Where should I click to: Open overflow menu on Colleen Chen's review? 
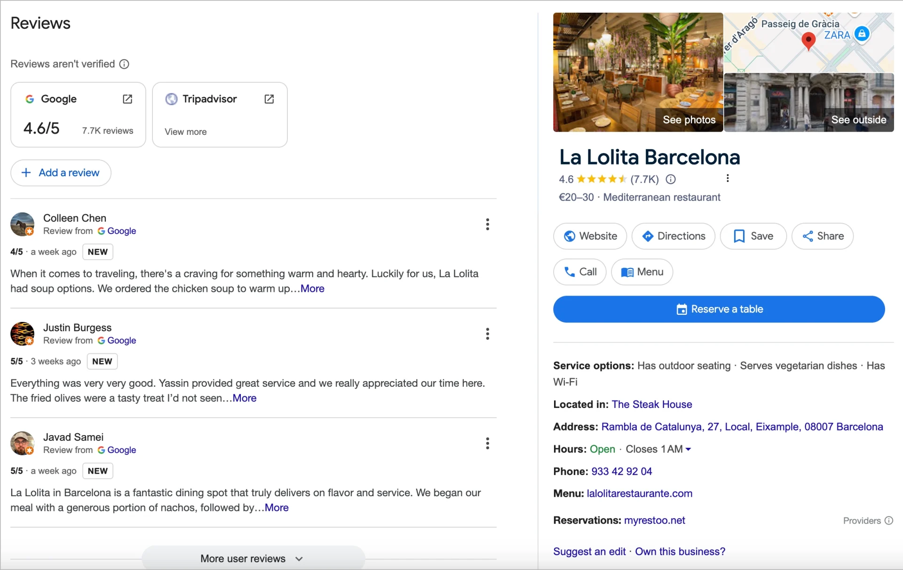click(487, 224)
